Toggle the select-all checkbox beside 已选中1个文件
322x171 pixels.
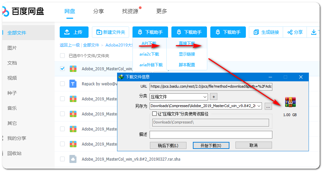pos(62,56)
